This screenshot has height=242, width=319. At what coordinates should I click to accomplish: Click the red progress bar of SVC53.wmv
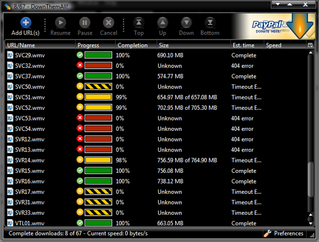coord(98,118)
